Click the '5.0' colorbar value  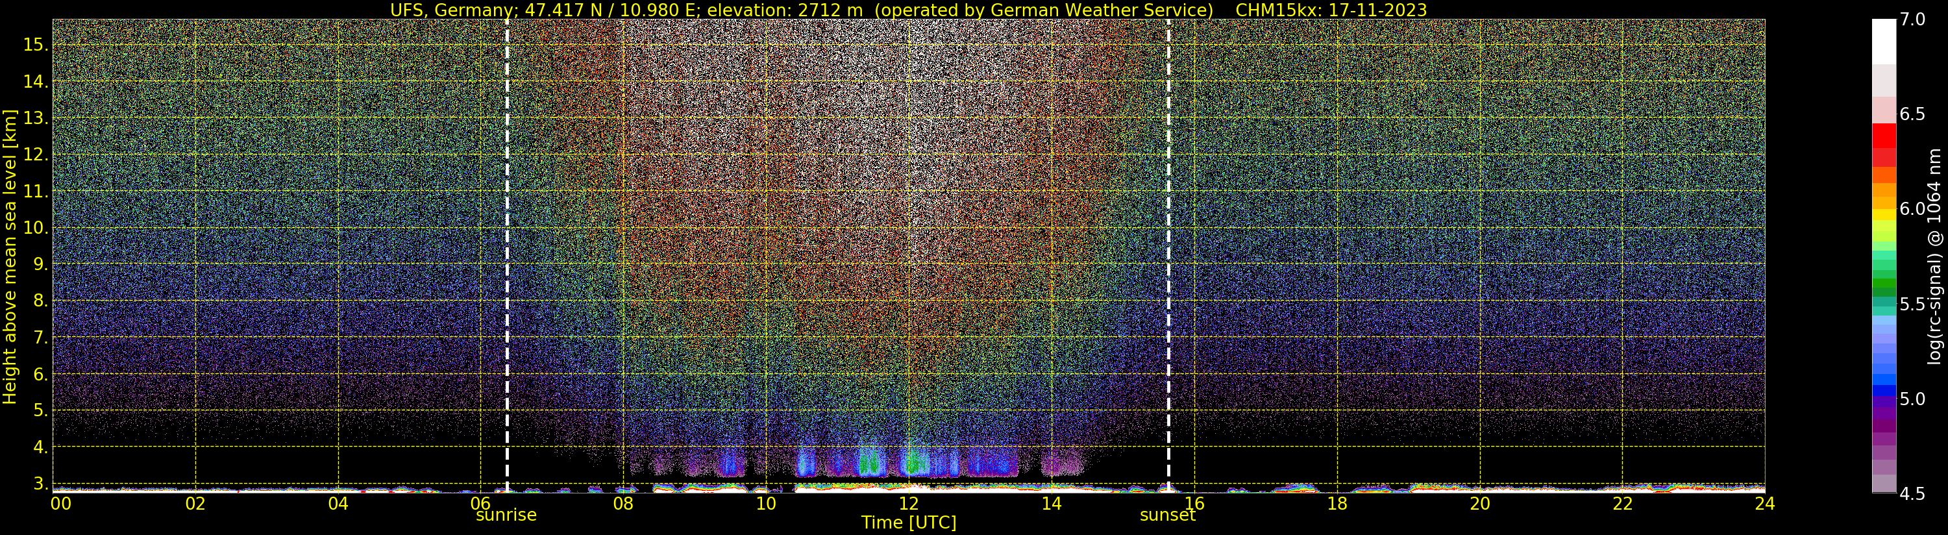coord(1913,399)
